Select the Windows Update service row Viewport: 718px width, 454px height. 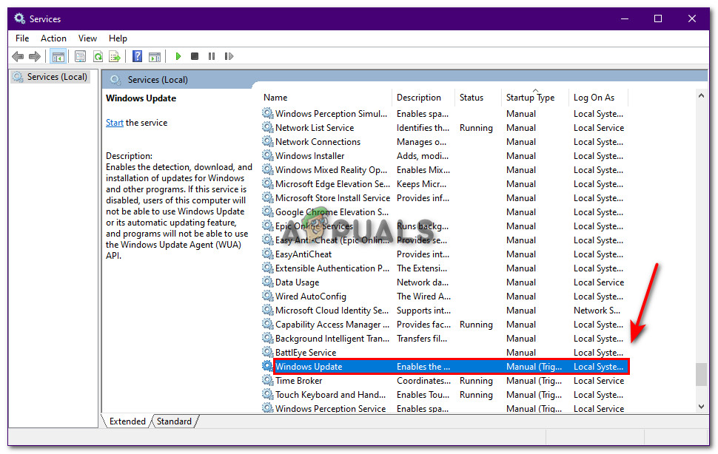pyautogui.click(x=451, y=366)
